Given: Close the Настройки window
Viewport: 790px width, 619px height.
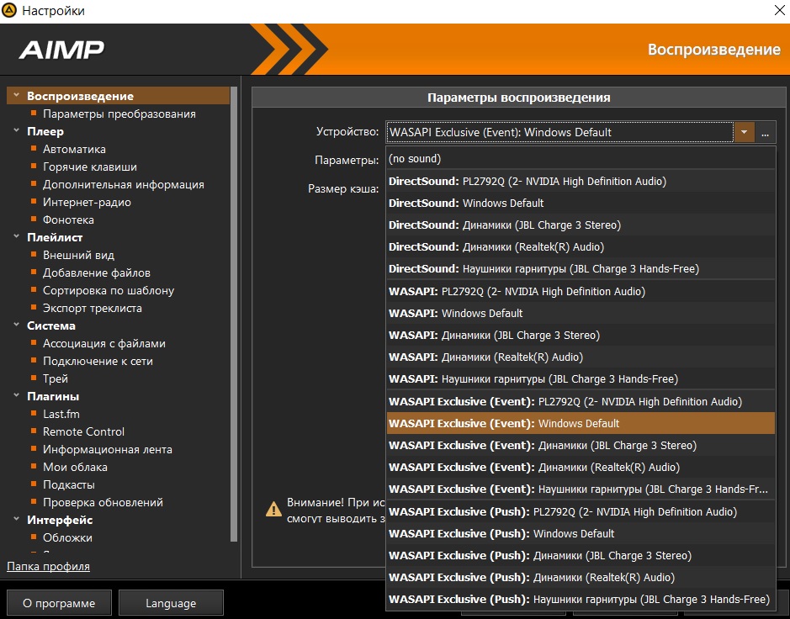Looking at the screenshot, I should 779,11.
